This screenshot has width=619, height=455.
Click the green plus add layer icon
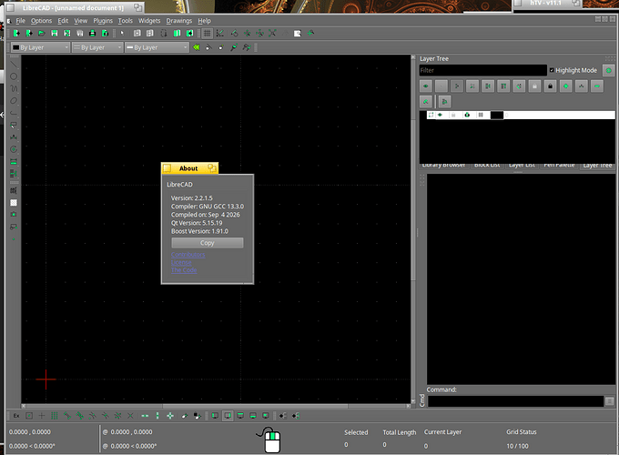(x=565, y=86)
